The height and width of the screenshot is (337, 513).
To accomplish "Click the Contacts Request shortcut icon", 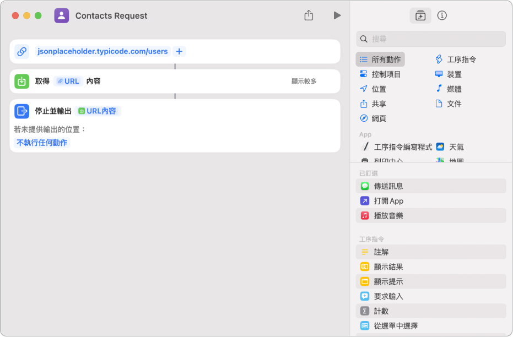I will pos(62,15).
